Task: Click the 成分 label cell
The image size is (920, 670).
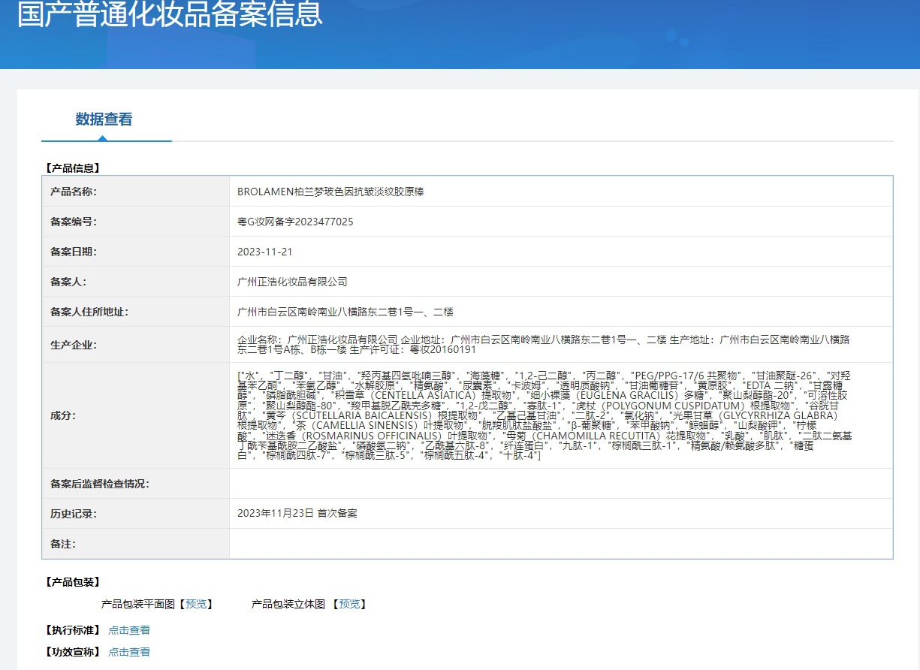Action: (136, 415)
